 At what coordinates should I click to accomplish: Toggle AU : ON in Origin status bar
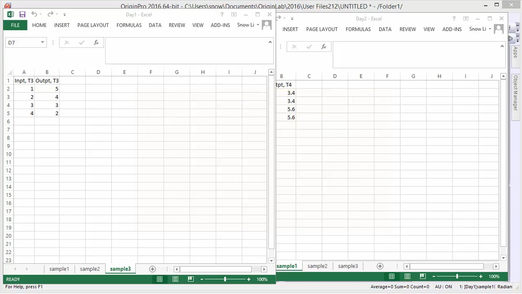[x=443, y=287]
